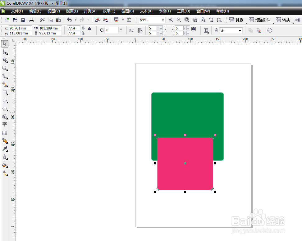
Task: Create a new document
Action: (7, 20)
